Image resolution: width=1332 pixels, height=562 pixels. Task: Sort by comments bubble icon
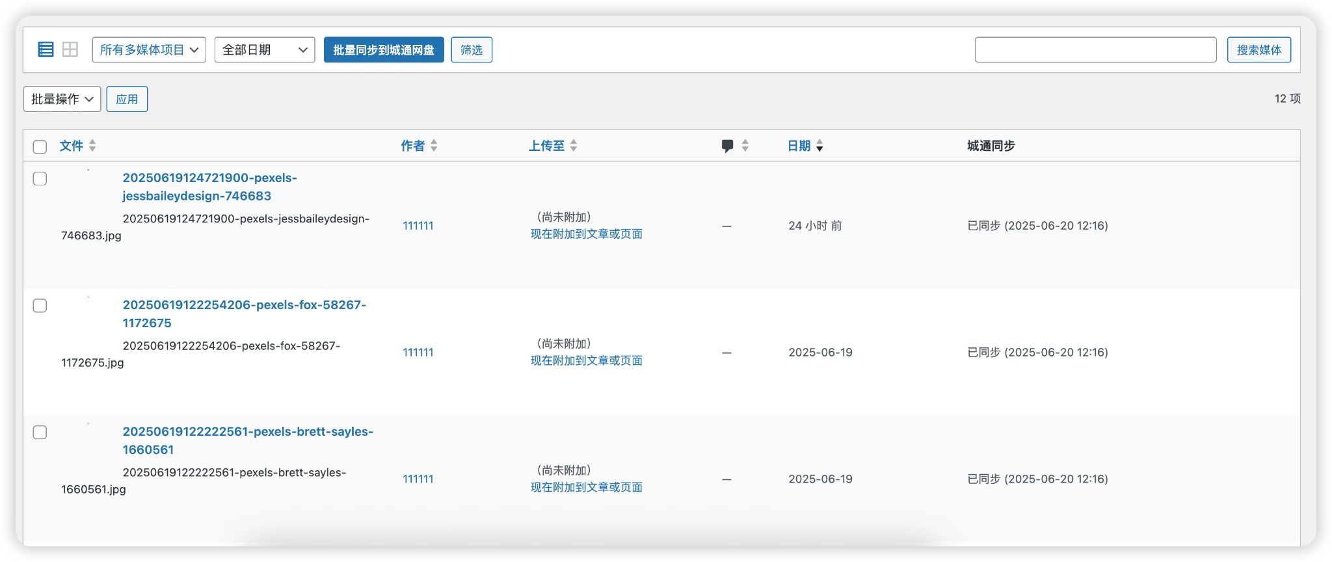click(x=728, y=146)
